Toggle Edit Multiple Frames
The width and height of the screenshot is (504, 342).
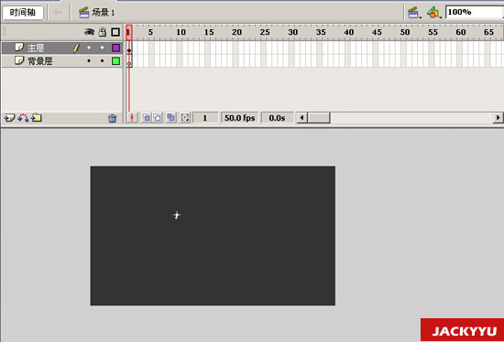tap(170, 118)
